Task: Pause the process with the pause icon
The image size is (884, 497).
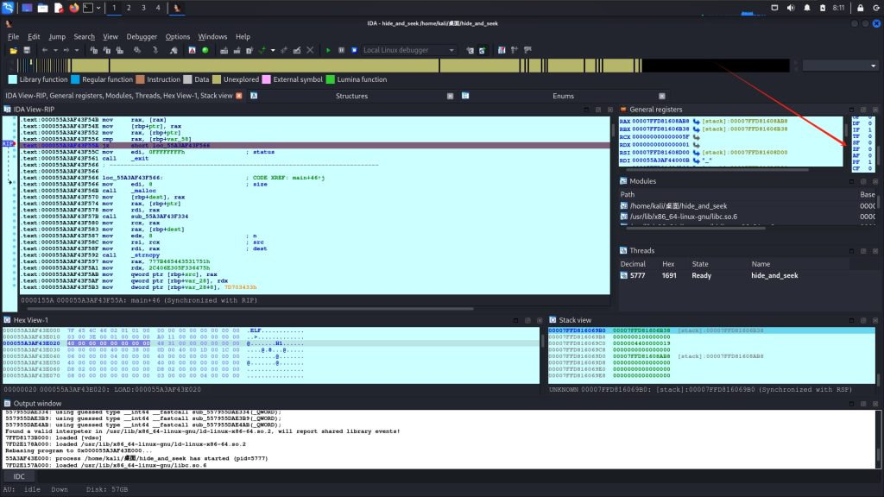Action: 341,50
